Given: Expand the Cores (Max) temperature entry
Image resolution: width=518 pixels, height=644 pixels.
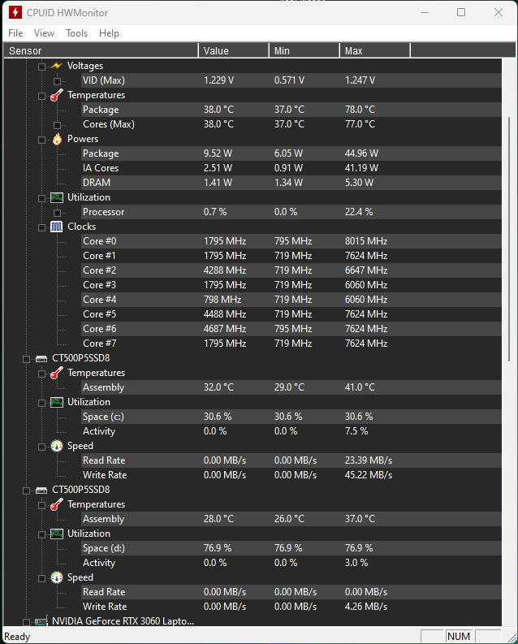Looking at the screenshot, I should 57,125.
